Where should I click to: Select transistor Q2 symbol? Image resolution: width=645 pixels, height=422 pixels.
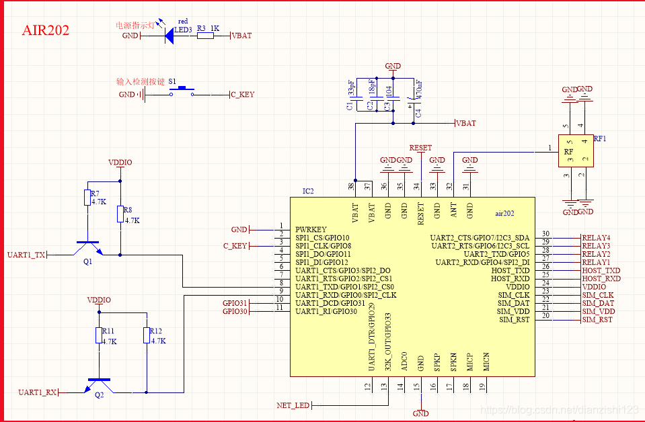click(99, 386)
